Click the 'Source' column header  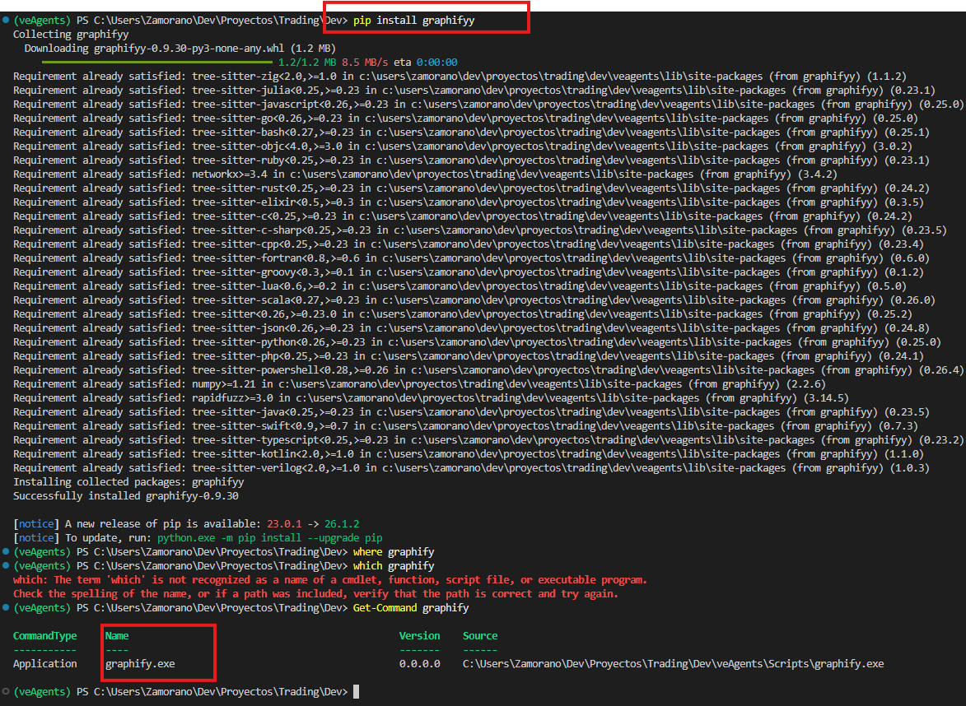(480, 636)
